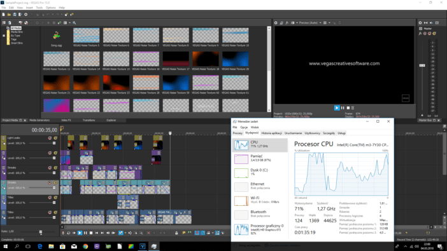Solo the Light Leaks track

[55, 138]
